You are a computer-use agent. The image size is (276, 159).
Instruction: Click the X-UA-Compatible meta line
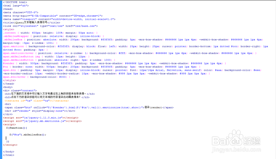(x=53, y=16)
